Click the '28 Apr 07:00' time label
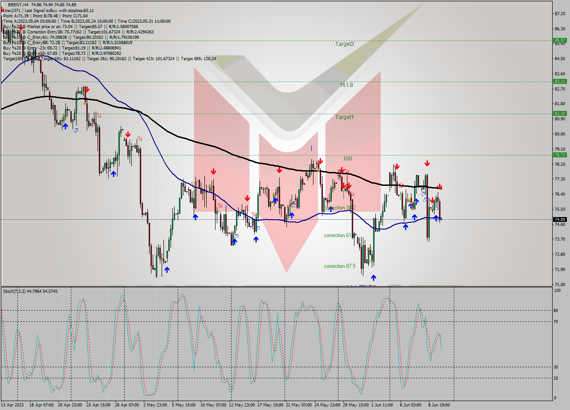The height and width of the screenshot is (410, 570). coord(127,405)
